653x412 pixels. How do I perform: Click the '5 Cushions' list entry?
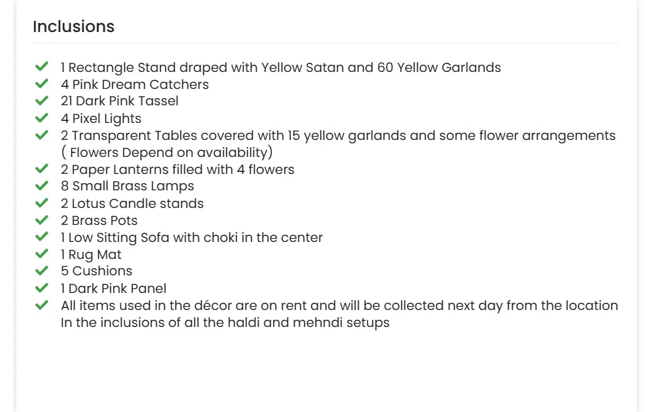click(96, 271)
